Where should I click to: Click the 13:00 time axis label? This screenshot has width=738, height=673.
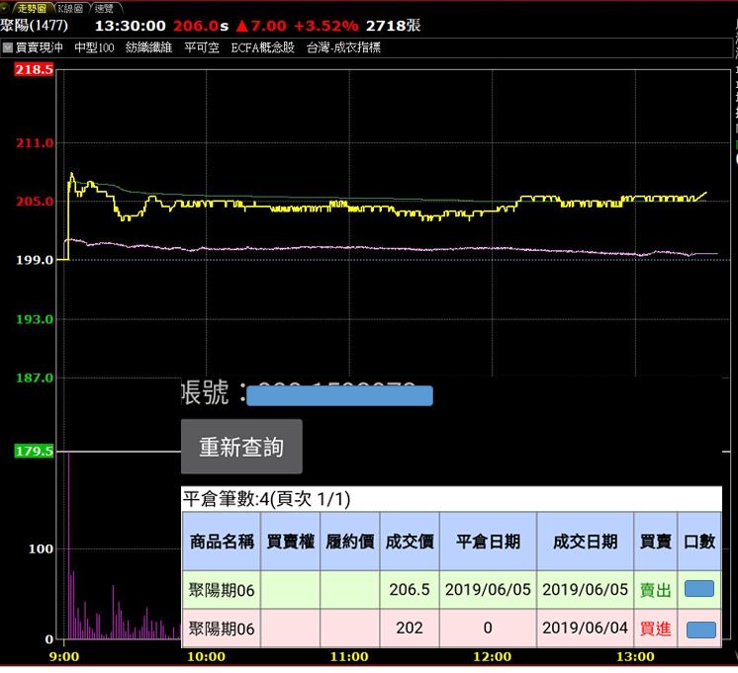tap(635, 657)
